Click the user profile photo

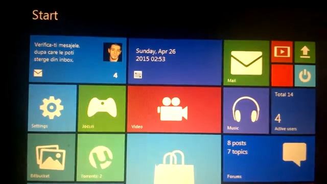coord(112,52)
